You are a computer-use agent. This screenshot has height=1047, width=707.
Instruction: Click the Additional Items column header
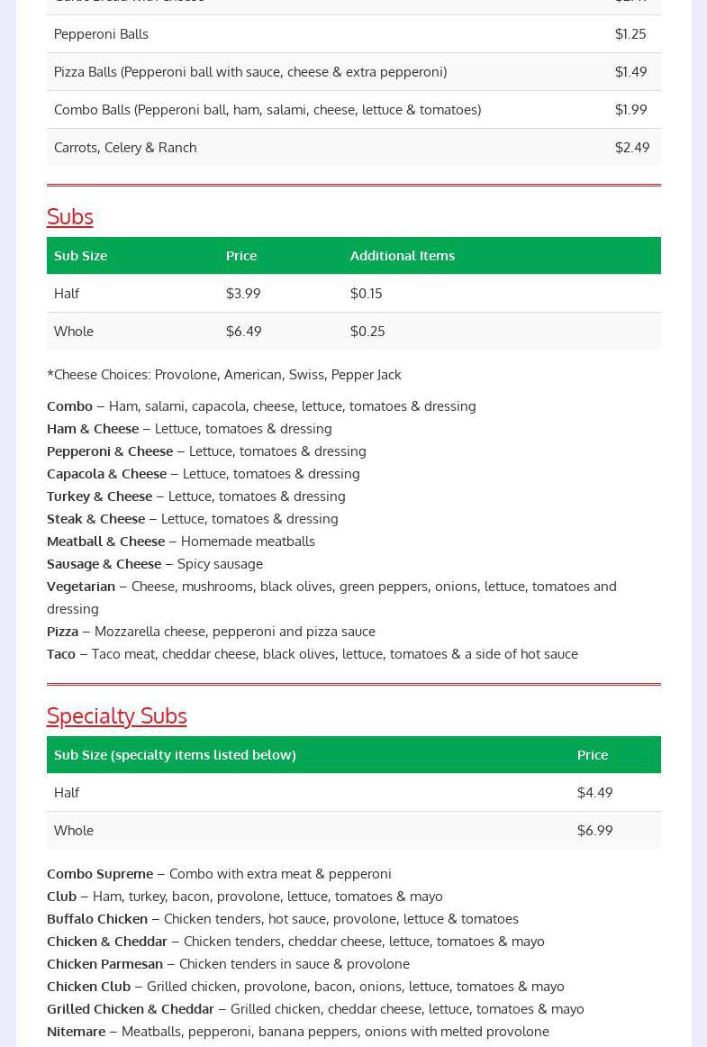point(403,256)
